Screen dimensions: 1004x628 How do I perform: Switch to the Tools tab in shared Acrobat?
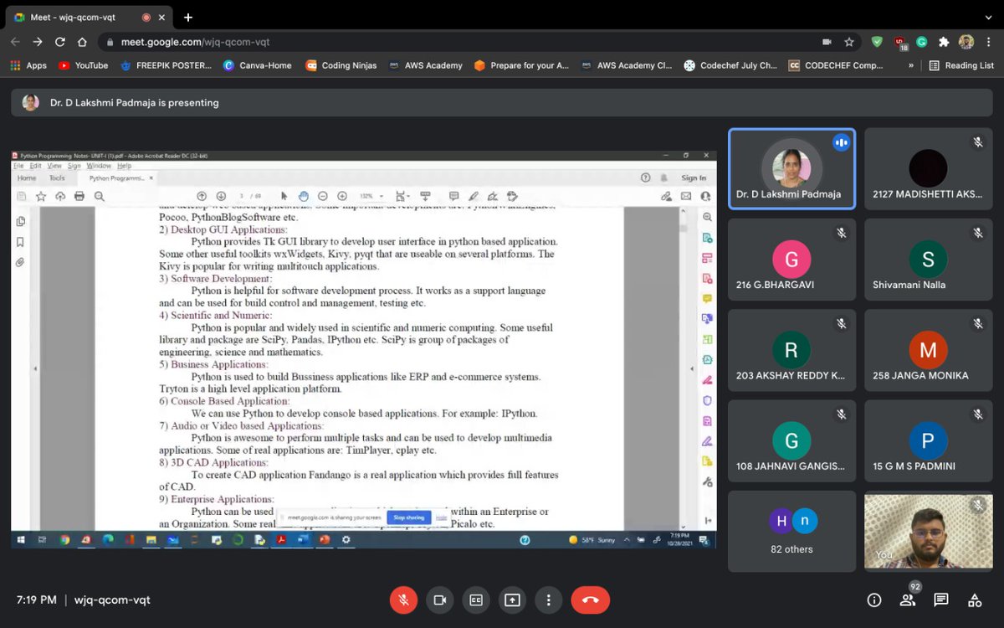click(57, 178)
